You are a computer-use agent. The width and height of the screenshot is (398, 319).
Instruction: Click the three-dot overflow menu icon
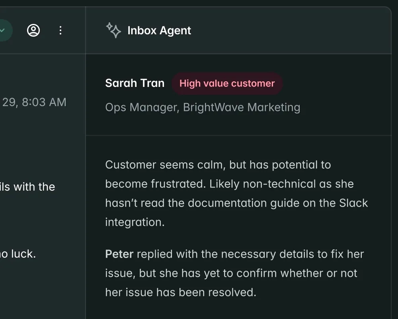tap(60, 30)
